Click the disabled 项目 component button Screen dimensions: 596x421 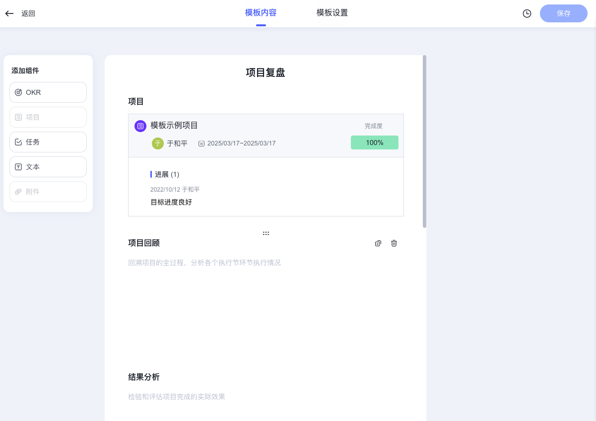pos(48,117)
